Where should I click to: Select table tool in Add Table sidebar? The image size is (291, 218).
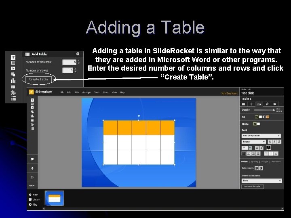coord(13,86)
